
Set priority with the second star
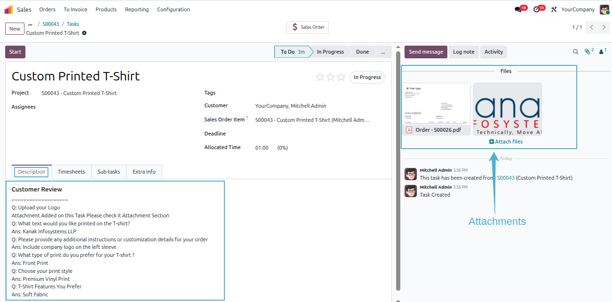331,77
